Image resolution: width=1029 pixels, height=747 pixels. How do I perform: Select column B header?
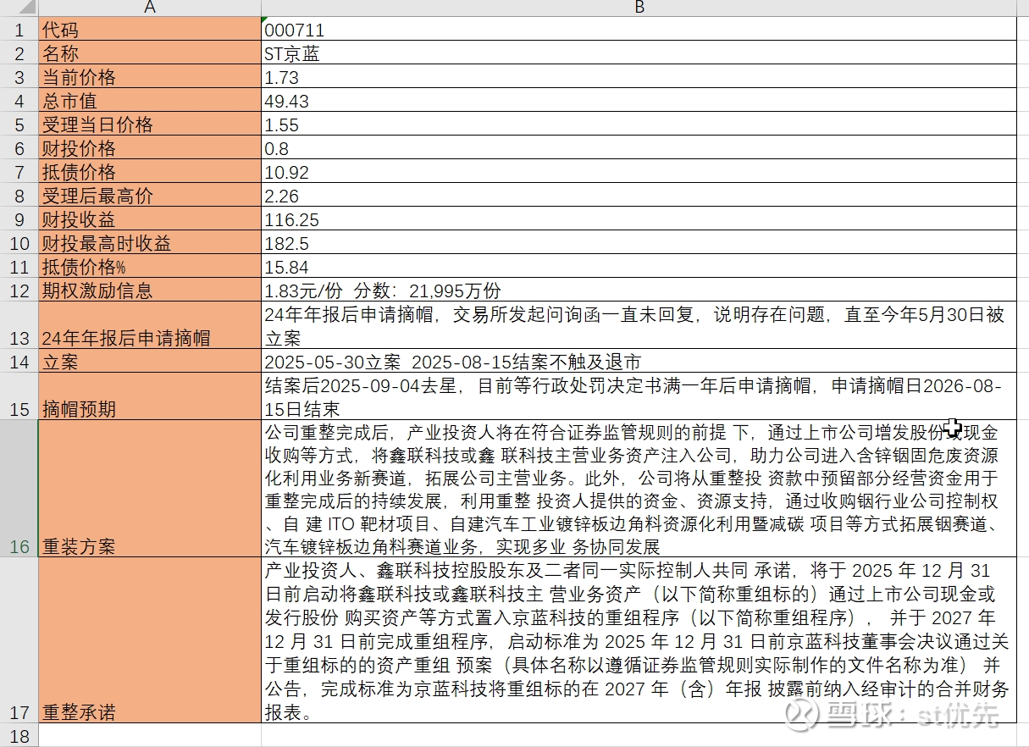tap(639, 8)
